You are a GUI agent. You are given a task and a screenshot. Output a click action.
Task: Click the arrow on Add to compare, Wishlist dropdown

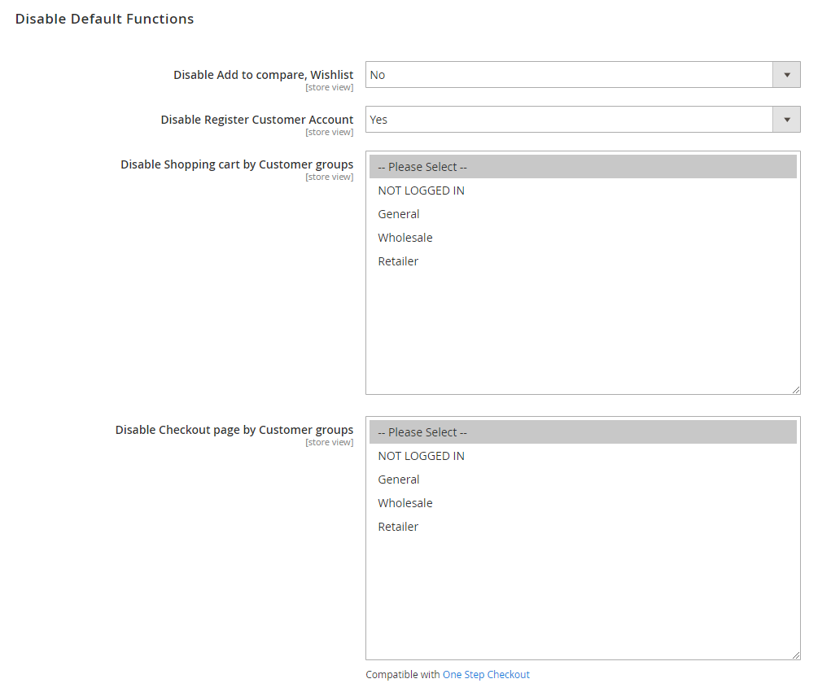tap(786, 75)
